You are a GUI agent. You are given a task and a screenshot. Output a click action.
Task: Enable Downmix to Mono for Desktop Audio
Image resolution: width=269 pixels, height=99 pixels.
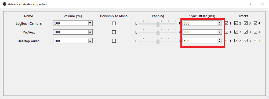coord(114,41)
